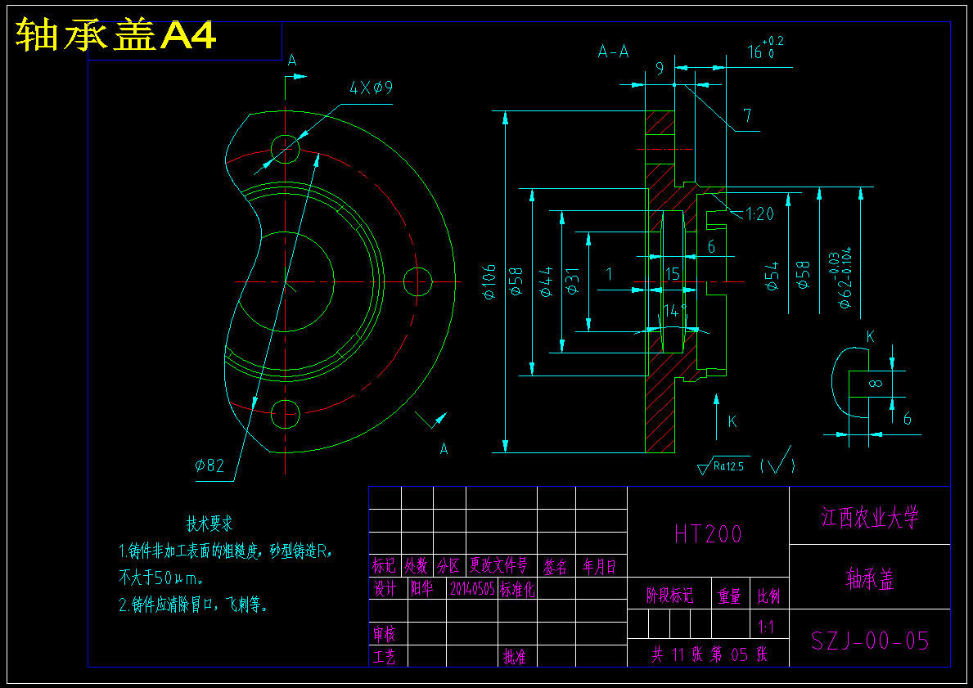
Task: Select the 1:1 scale value
Action: click(767, 627)
